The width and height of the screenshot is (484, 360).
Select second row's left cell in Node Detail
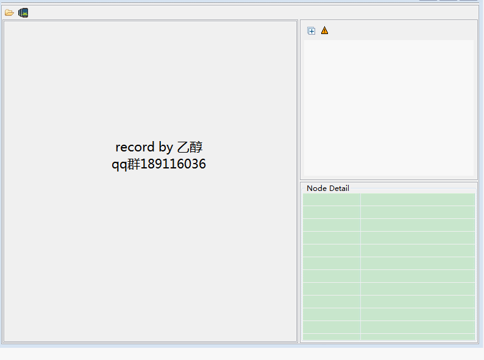(x=332, y=212)
